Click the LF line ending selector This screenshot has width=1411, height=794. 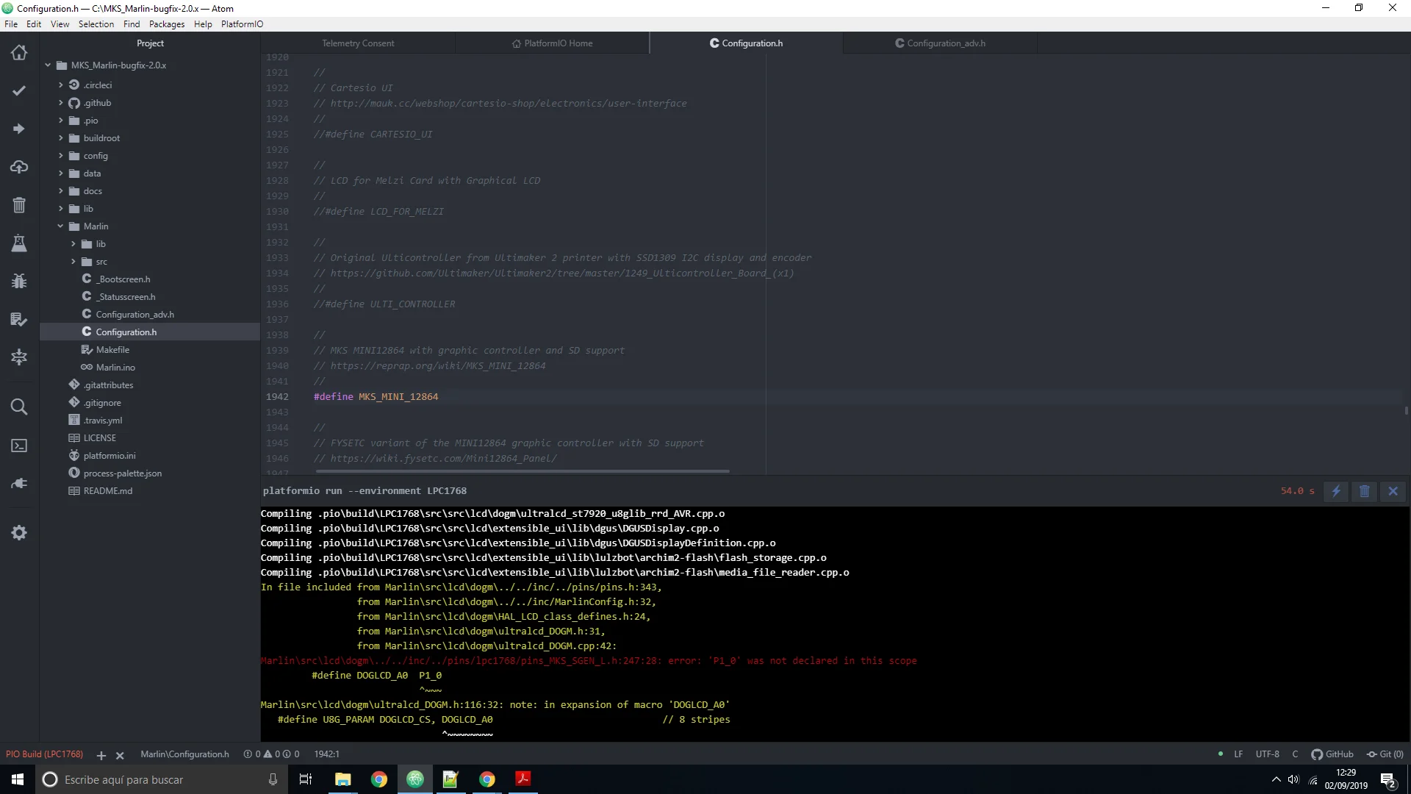pos(1238,754)
